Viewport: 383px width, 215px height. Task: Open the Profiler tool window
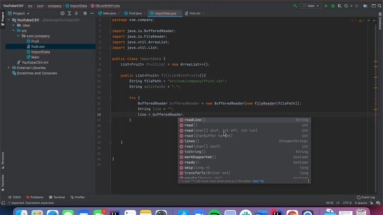click(x=77, y=197)
